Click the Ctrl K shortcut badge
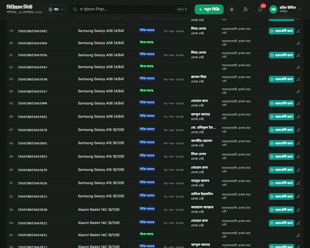310x248 pixels. click(182, 9)
